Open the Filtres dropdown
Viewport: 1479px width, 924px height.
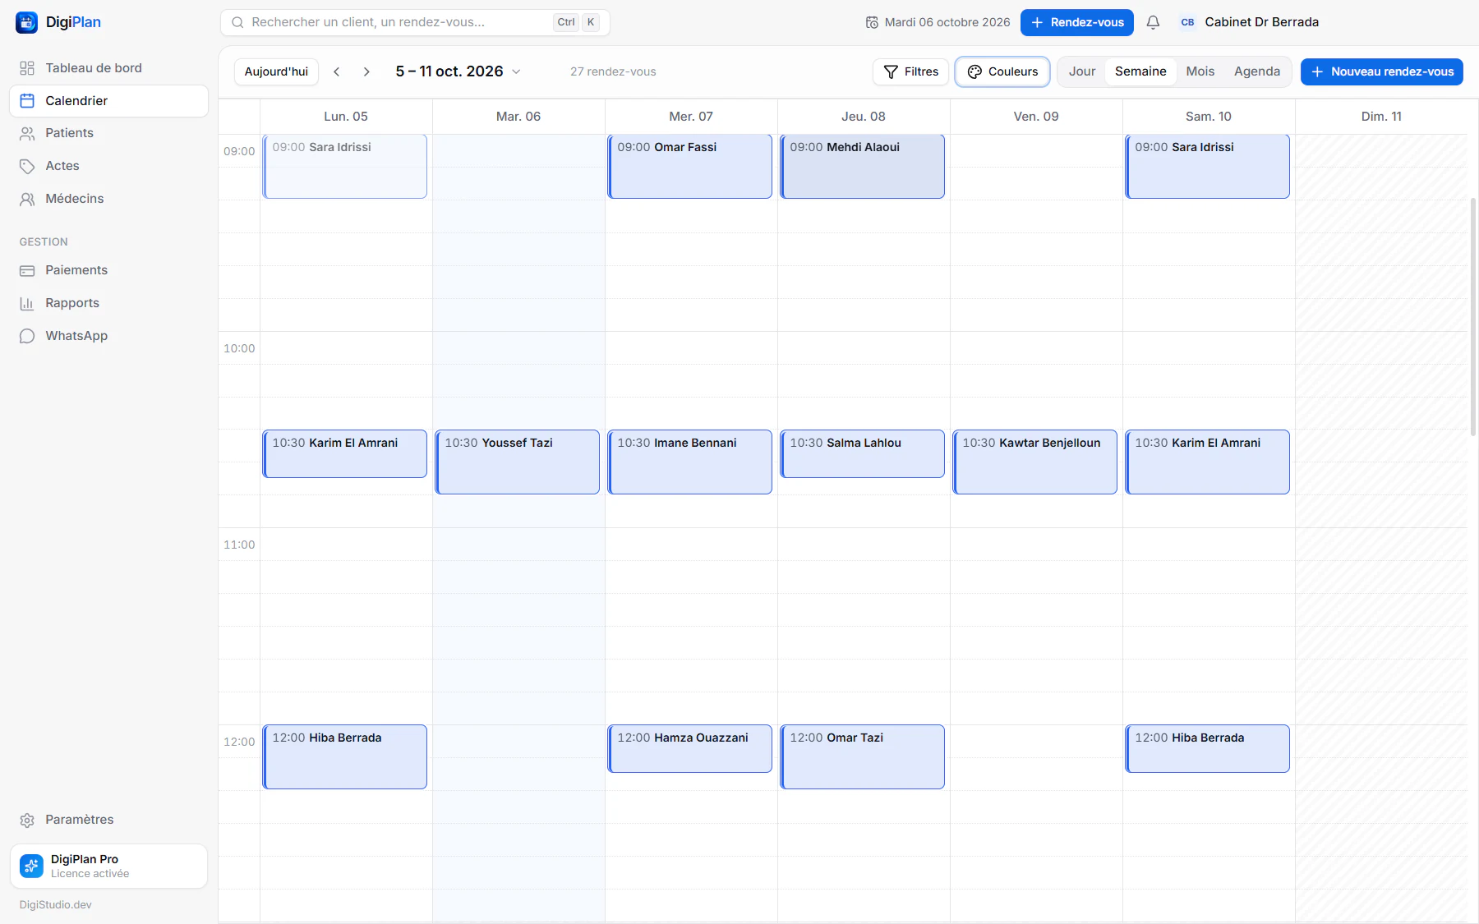tap(910, 71)
